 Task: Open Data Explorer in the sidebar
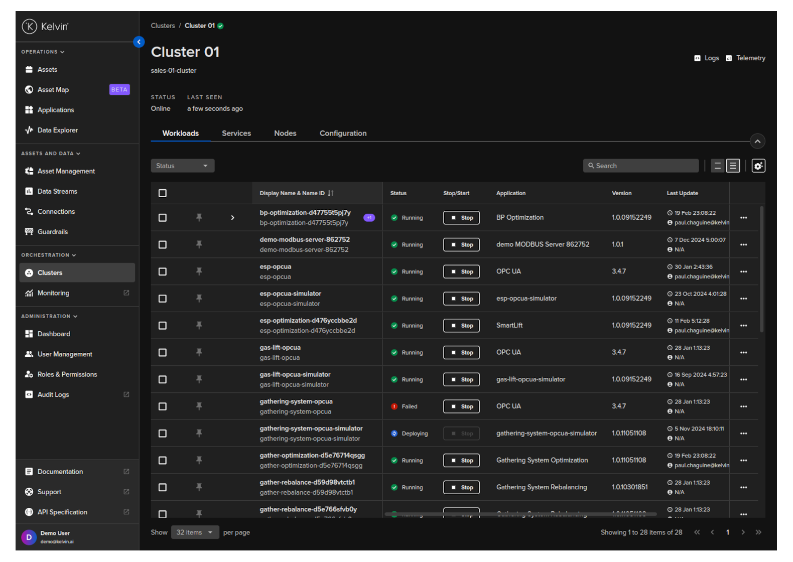[57, 130]
